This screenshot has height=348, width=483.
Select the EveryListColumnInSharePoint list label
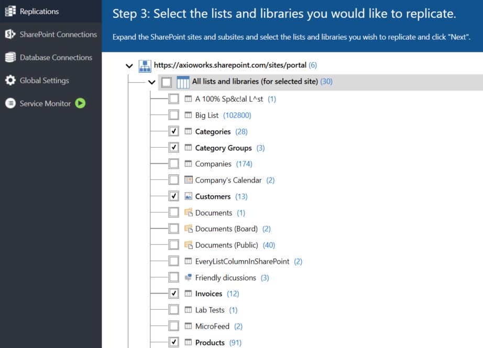(241, 261)
